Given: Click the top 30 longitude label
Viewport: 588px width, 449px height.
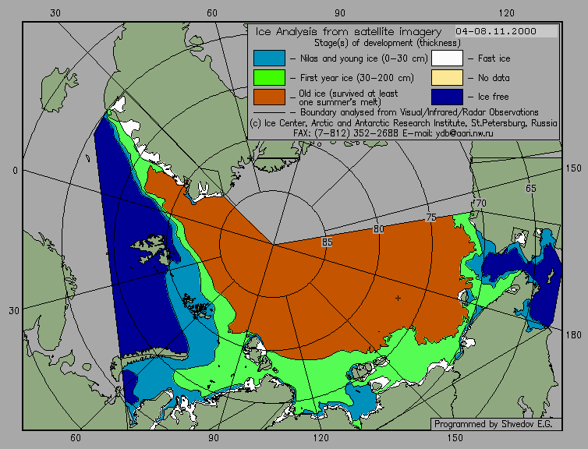Looking at the screenshot, I should (x=55, y=13).
